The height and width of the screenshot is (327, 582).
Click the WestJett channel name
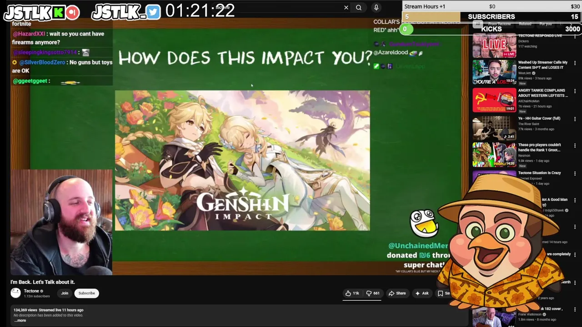(524, 73)
